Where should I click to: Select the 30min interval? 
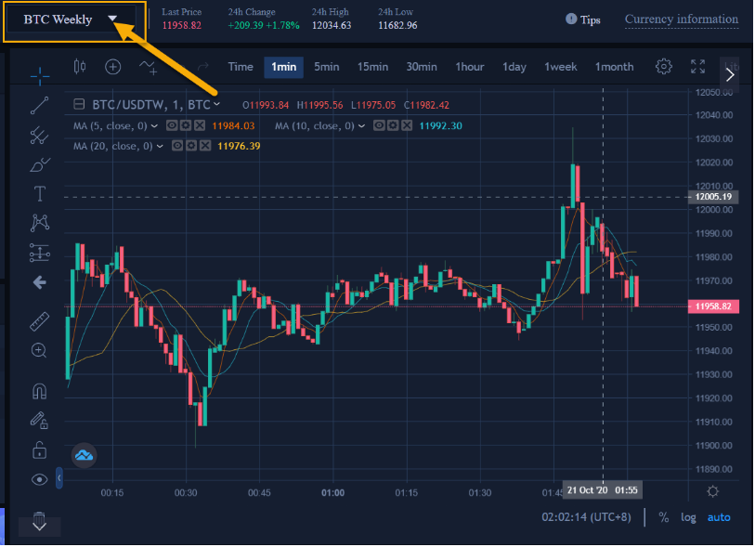click(x=422, y=67)
